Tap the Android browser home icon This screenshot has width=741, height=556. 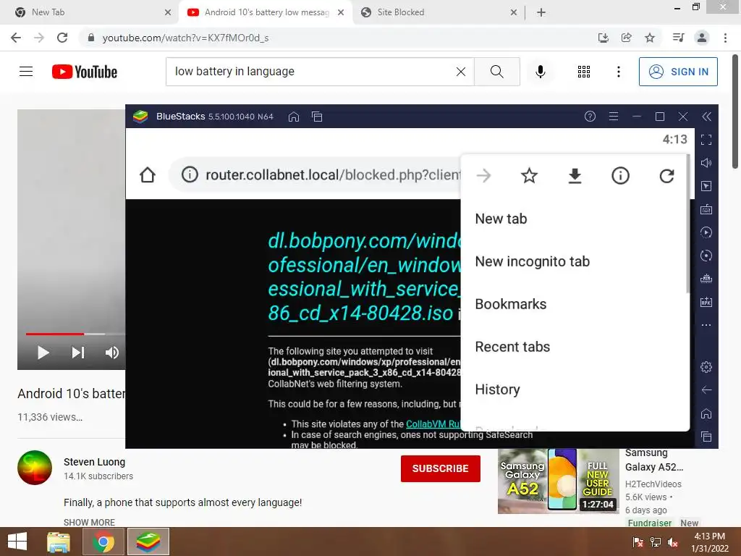click(148, 175)
